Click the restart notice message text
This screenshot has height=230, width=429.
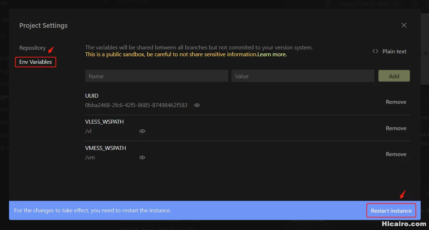(92, 210)
